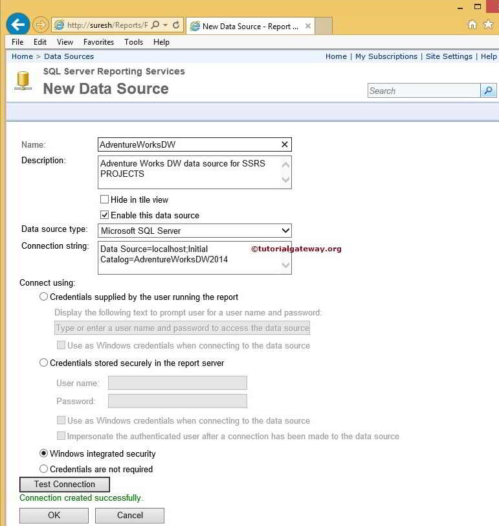Viewport: 499px width, 526px height.
Task: Click the search magnifier in address bar
Action: click(155, 25)
